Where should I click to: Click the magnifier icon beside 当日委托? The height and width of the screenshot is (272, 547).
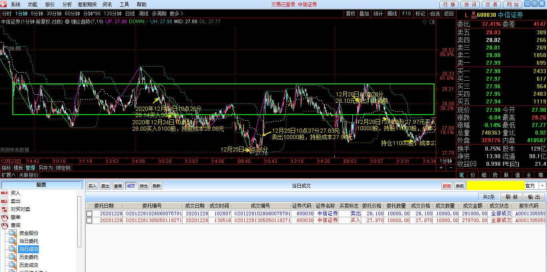[13, 241]
